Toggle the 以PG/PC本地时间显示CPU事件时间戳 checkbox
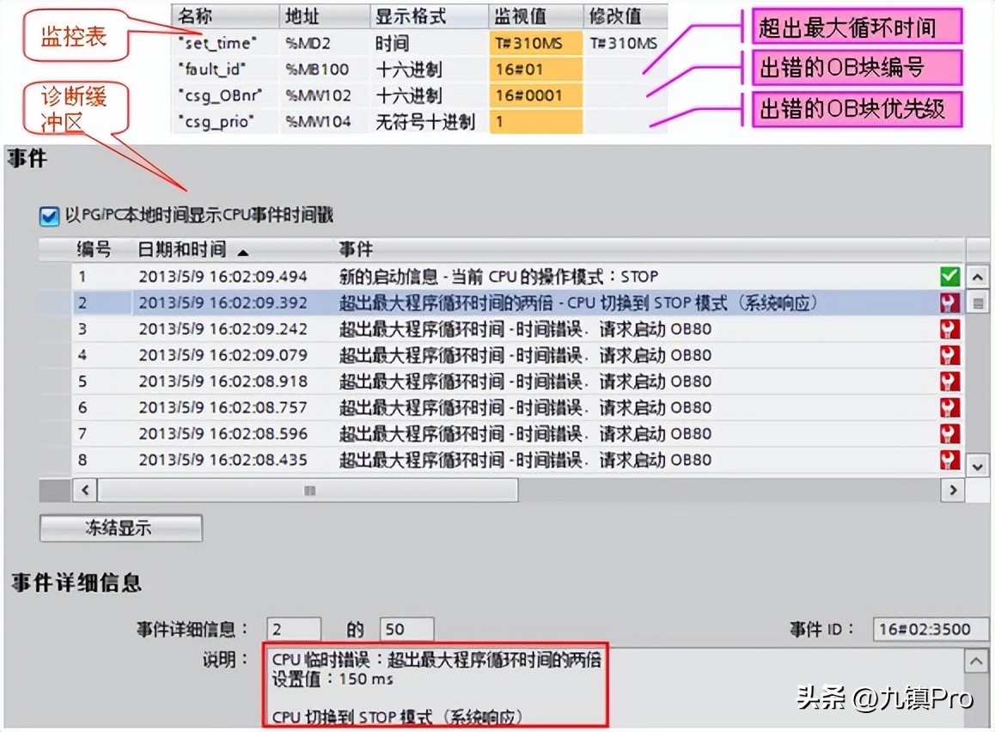The height and width of the screenshot is (732, 995). click(x=48, y=217)
